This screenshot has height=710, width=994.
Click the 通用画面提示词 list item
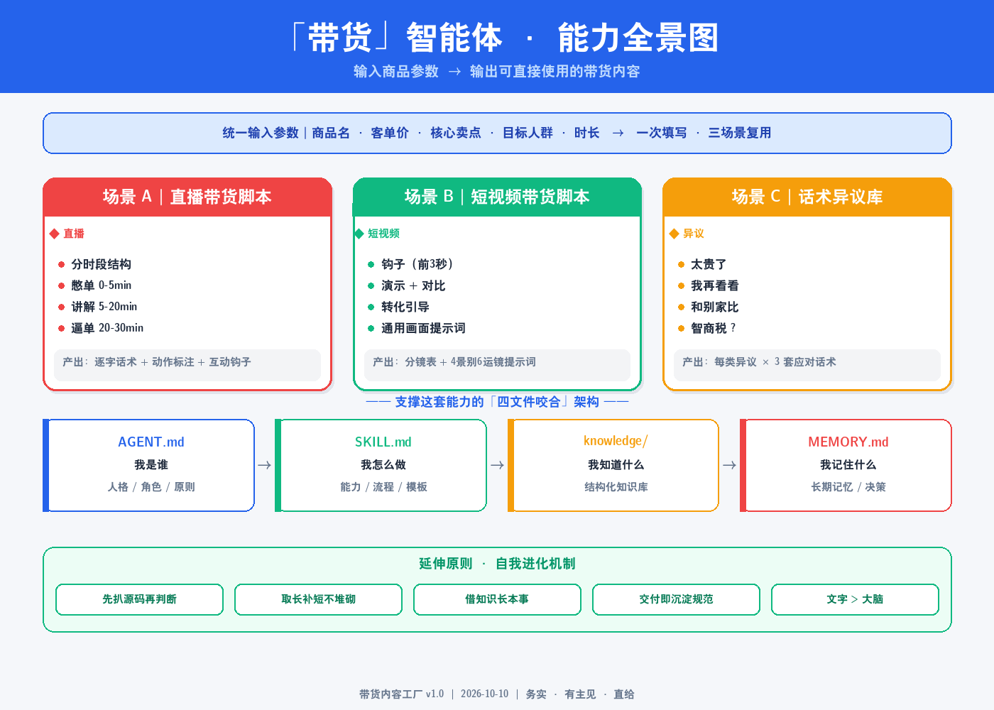coord(417,328)
